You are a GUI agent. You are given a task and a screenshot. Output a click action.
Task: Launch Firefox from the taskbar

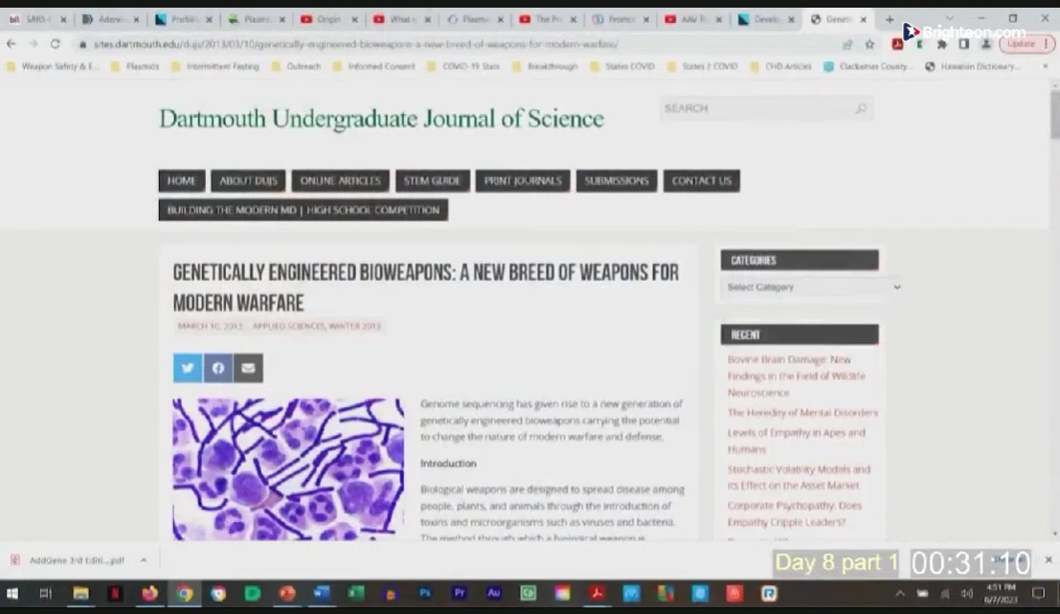(149, 594)
